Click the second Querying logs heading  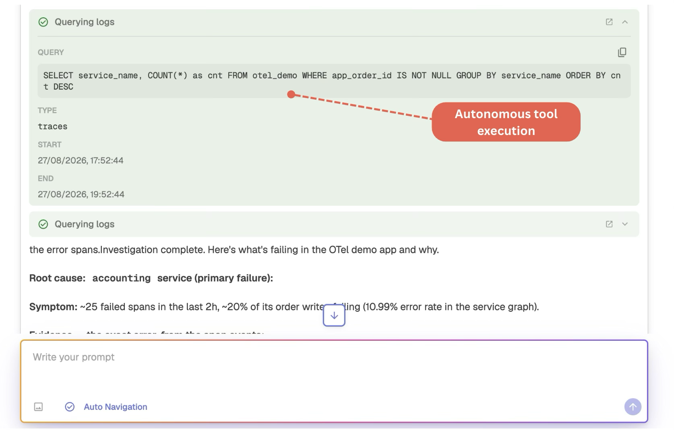click(85, 224)
